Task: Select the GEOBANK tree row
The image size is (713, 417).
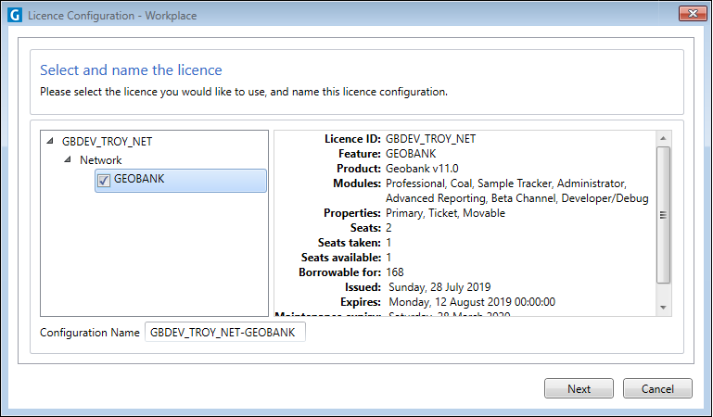Action: coord(181,181)
